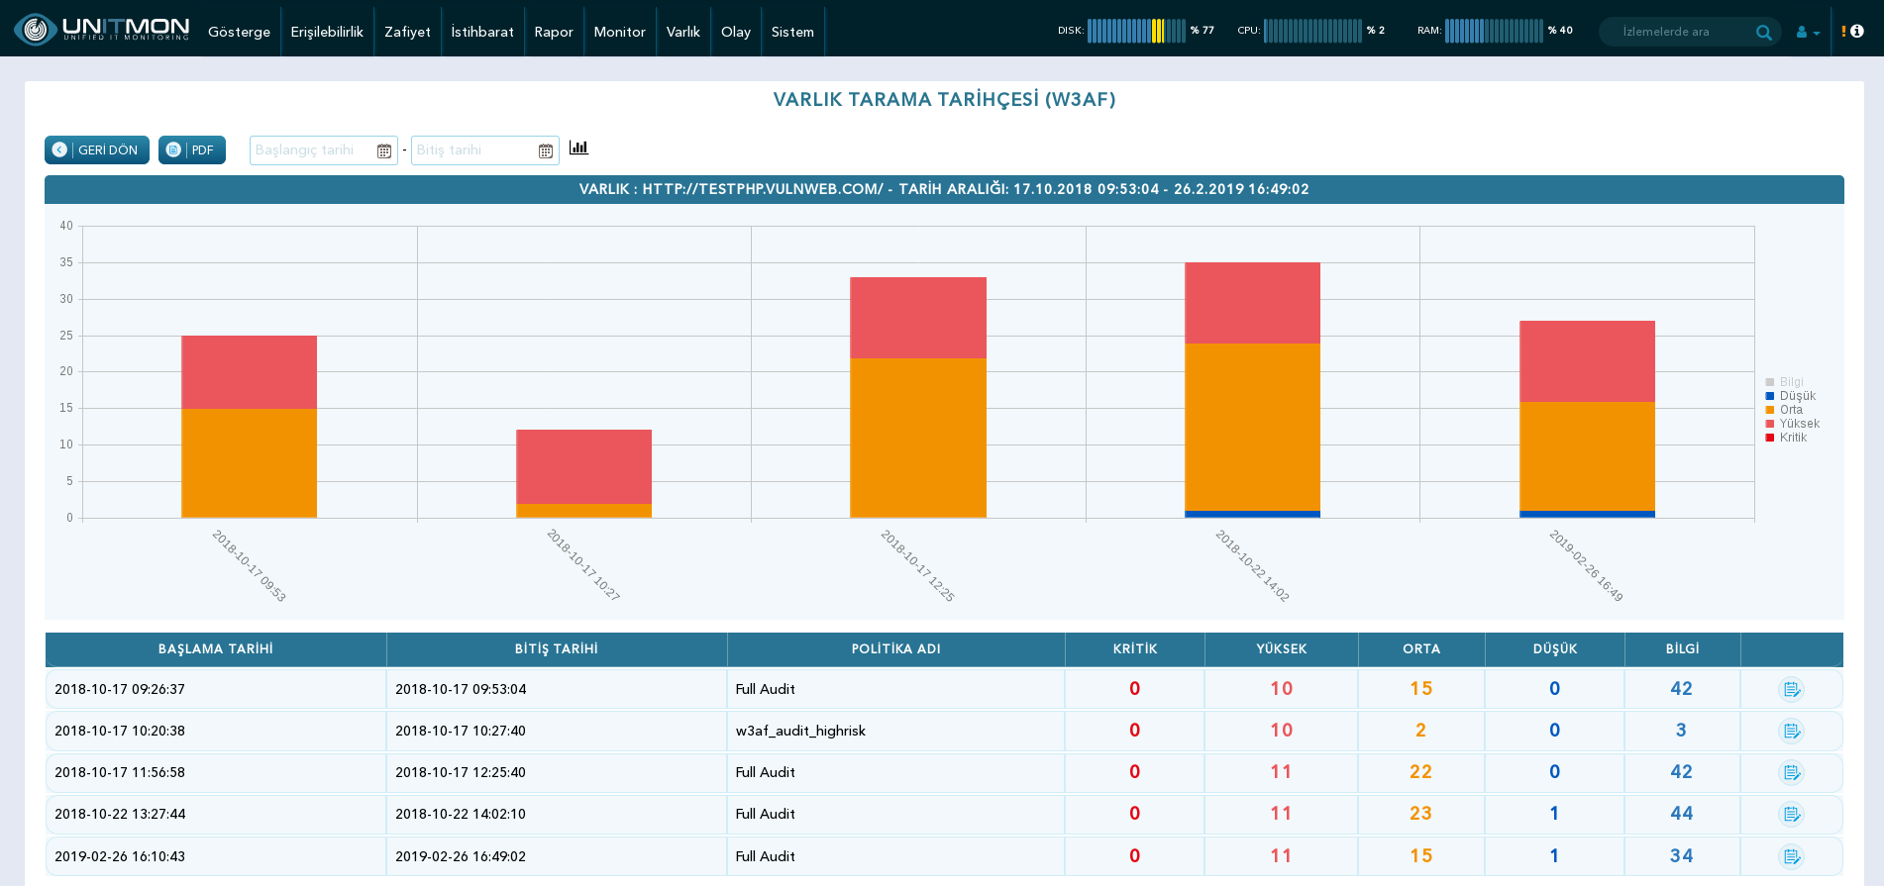Click the w3af_audit_highrisk policy name

[x=800, y=731]
